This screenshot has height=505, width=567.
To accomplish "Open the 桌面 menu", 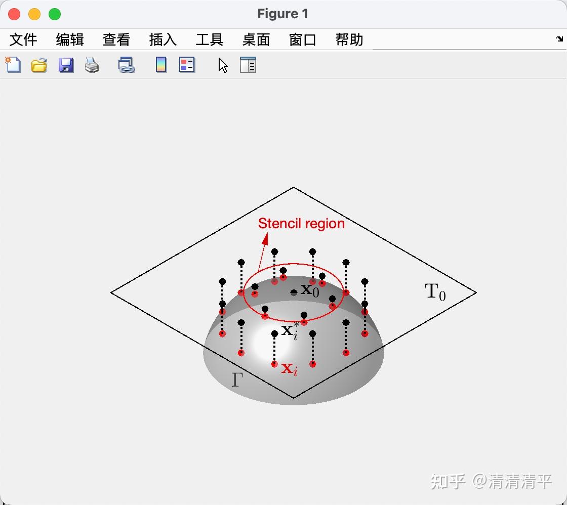I will click(256, 39).
